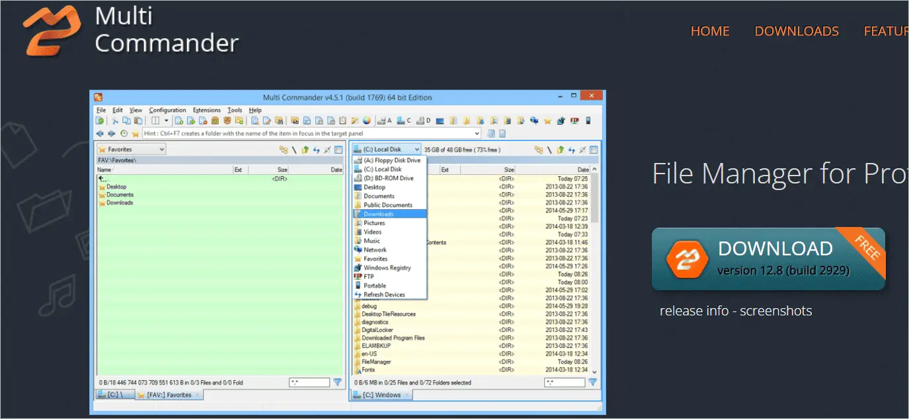Open the Edit menu

coord(118,110)
